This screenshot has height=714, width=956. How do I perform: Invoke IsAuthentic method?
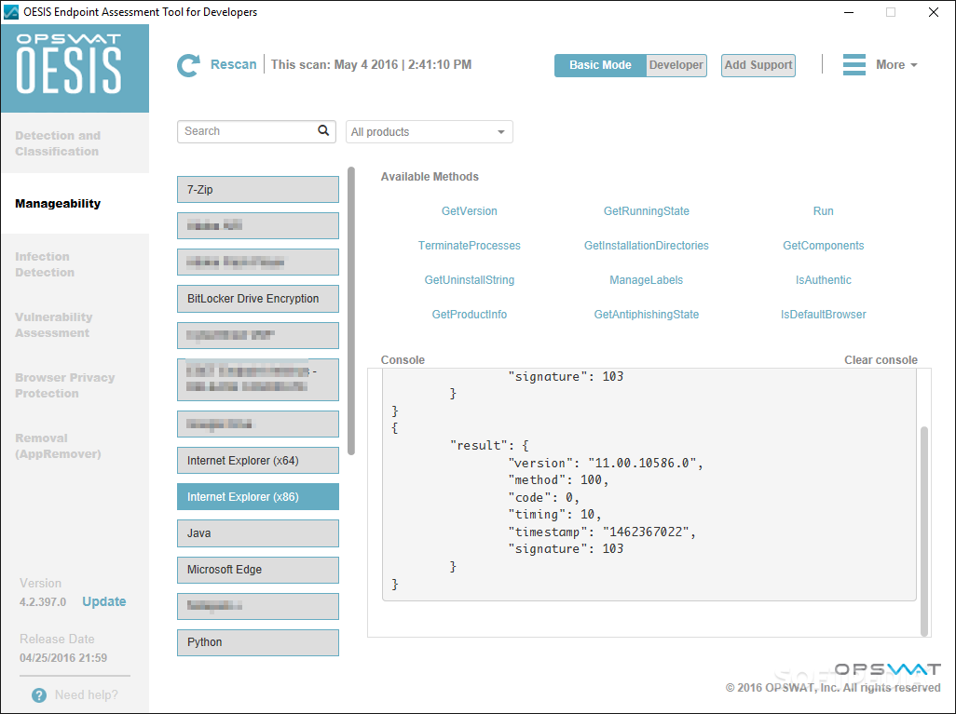(823, 280)
